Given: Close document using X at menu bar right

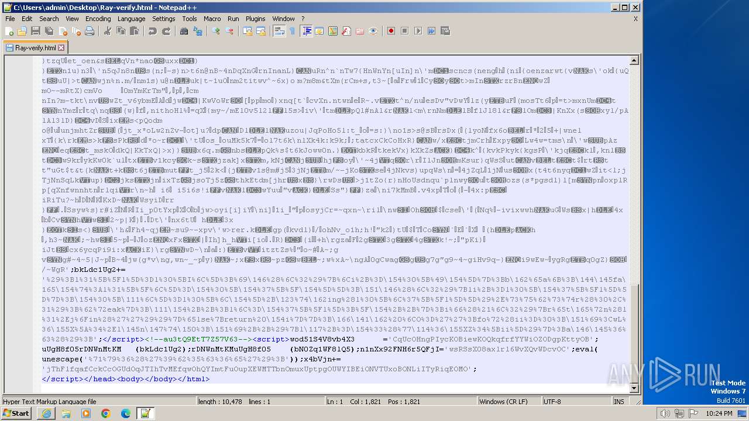Looking at the screenshot, I should tap(635, 19).
